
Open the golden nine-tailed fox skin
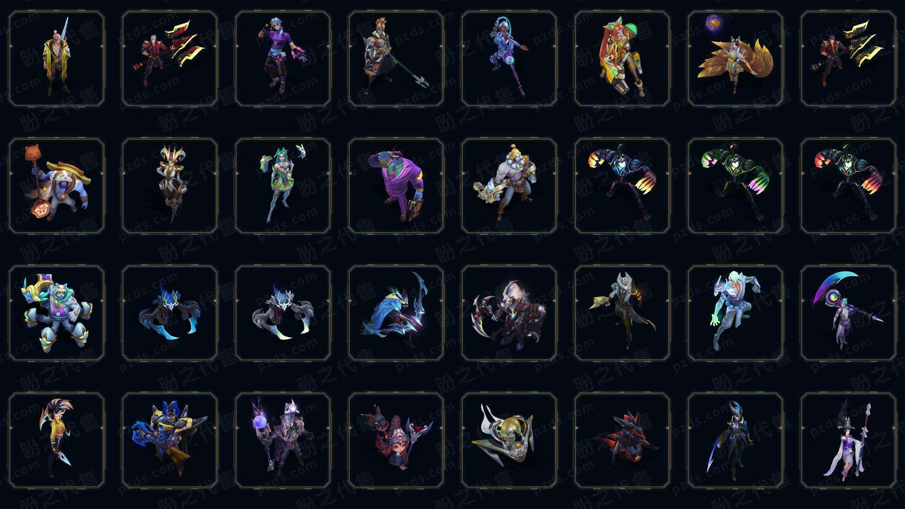coord(735,58)
